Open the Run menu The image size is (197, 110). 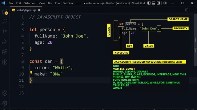57,3
